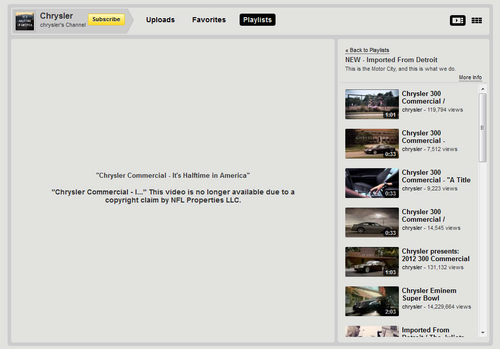The width and height of the screenshot is (500, 349).
Task: Open title of the 14,545 views video
Action: 423,216
